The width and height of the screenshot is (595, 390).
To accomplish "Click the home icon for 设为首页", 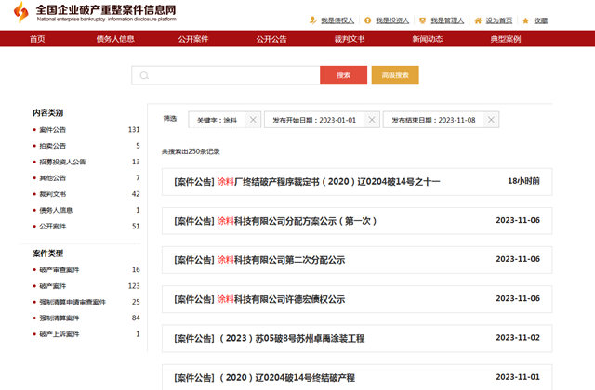I will coord(480,19).
